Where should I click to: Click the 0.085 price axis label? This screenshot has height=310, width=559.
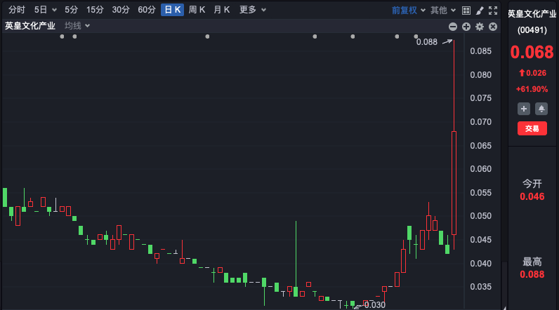click(480, 51)
